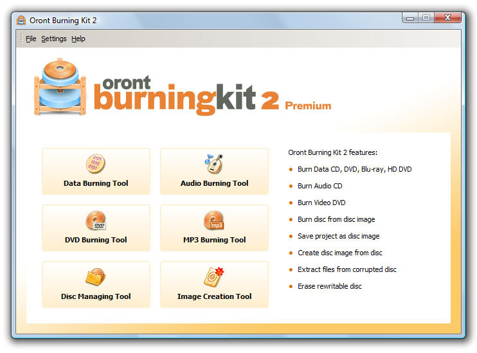This screenshot has width=477, height=353.
Task: Click 'Erase rewritable disc' feature text
Action: point(329,286)
